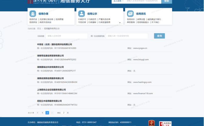Click the 统一社会信用代码 input field
The width and height of the screenshot is (204, 126).
(x=127, y=36)
